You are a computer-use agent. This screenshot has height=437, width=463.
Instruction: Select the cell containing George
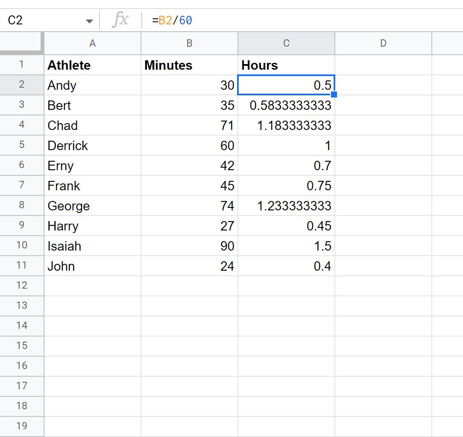[92, 206]
